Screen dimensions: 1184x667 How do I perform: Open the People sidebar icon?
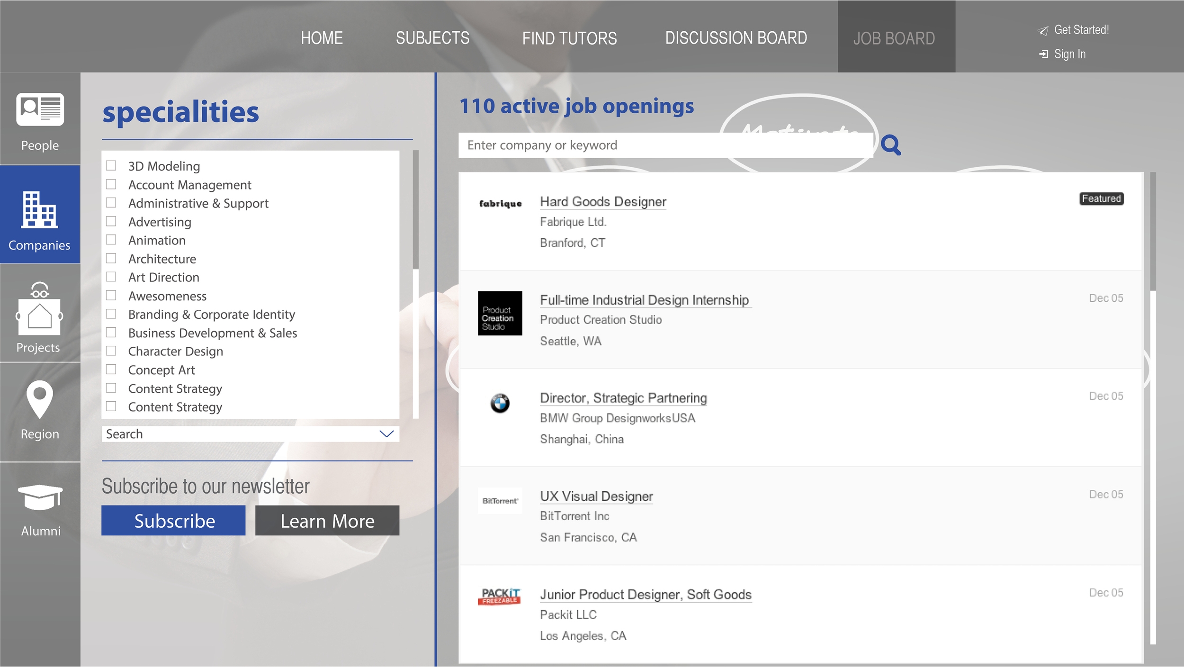tap(40, 110)
